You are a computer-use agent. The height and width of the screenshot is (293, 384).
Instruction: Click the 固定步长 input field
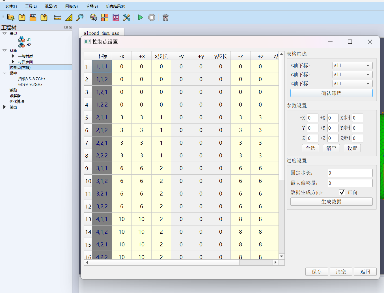(350, 173)
